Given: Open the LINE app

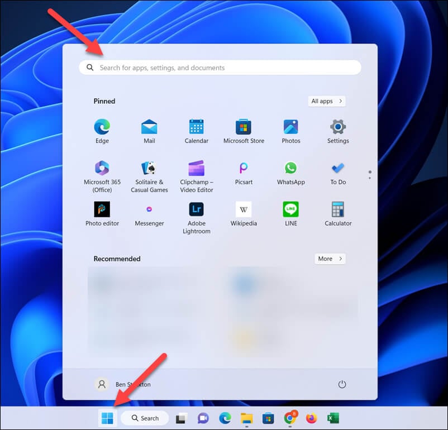Looking at the screenshot, I should 290,214.
